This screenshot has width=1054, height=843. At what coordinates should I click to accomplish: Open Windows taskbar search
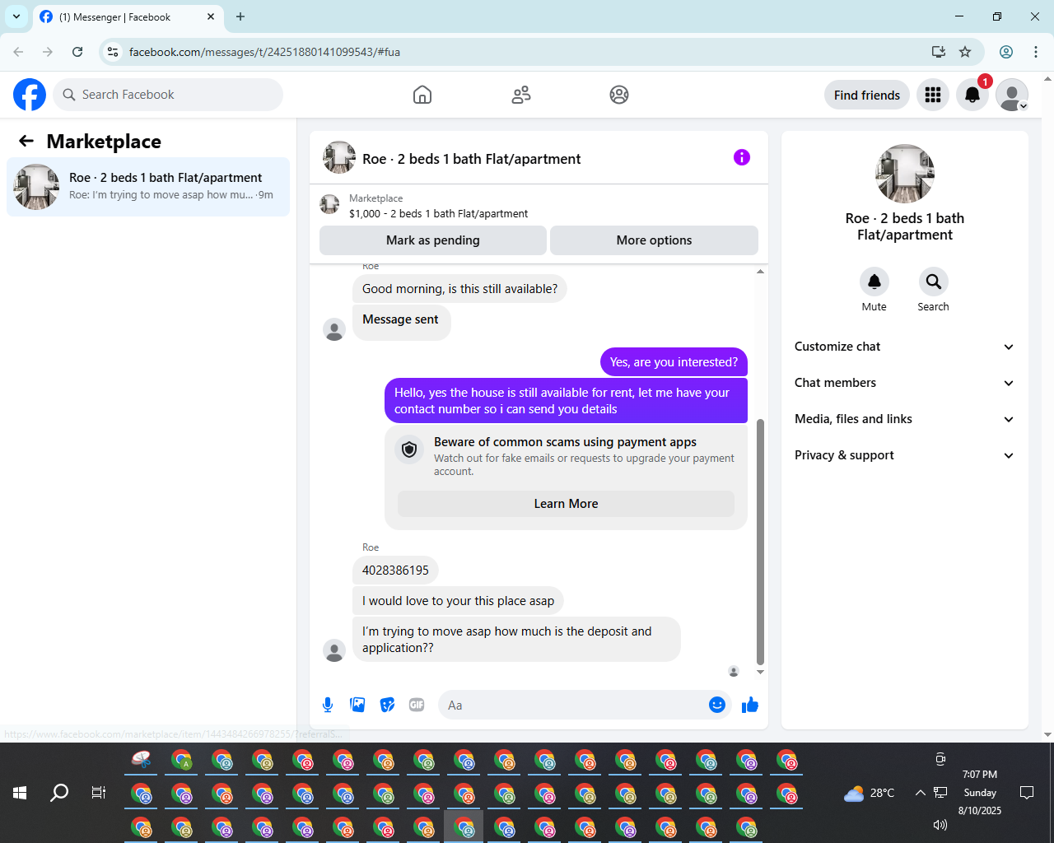click(59, 793)
